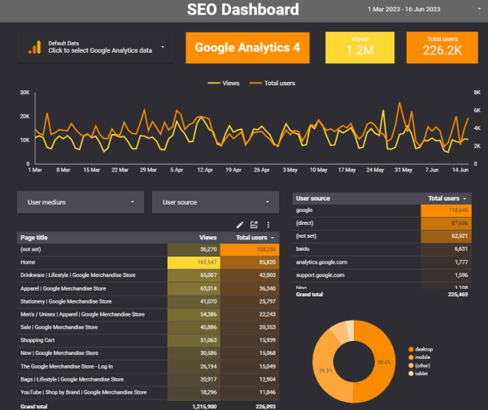This screenshot has width=488, height=410.
Task: Click the 62,521 users cell for (not set) source
Action: pos(447,236)
